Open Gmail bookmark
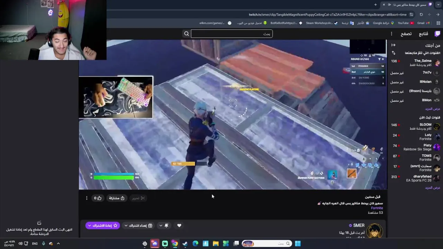 [x=423, y=23]
